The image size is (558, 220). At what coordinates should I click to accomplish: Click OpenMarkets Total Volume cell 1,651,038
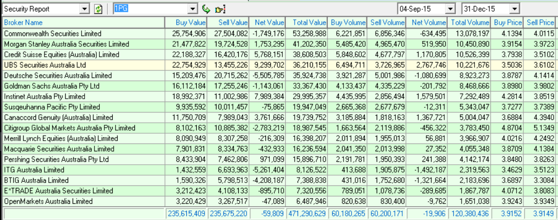469,202
